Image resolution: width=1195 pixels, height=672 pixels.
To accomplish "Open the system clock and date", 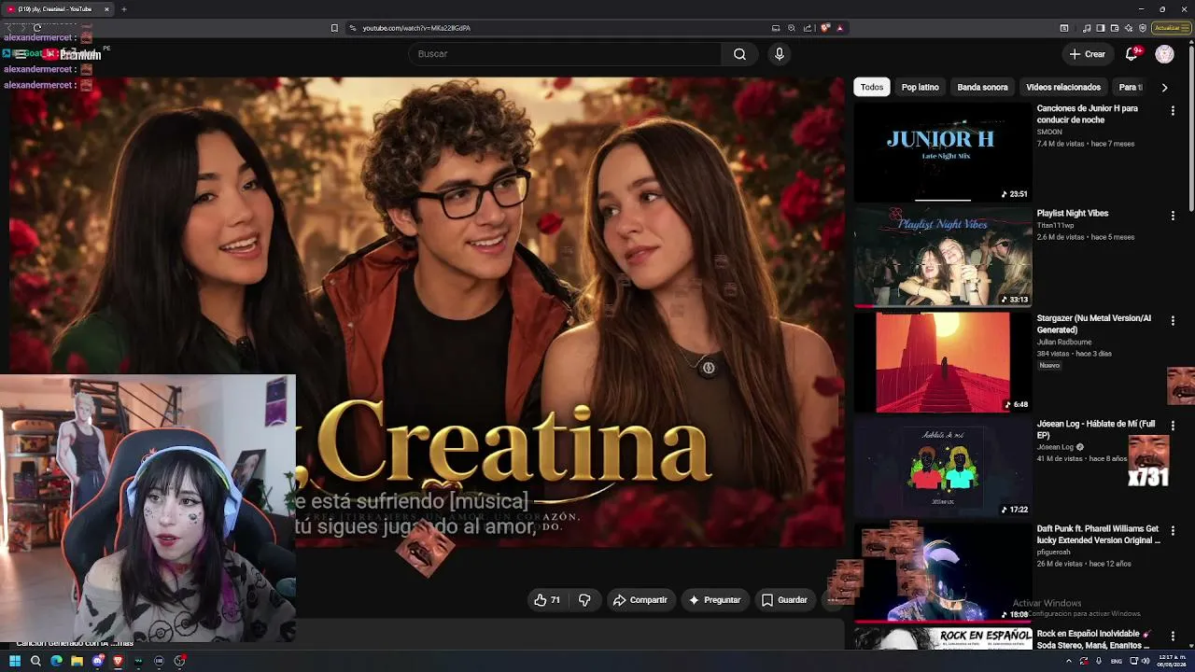I will click(x=1173, y=661).
